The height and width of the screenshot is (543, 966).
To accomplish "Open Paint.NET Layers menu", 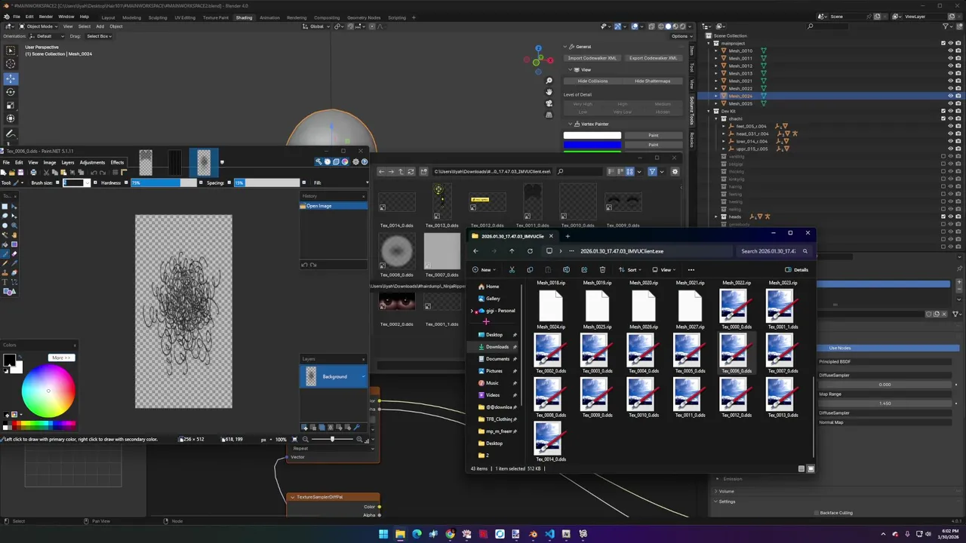I will click(67, 162).
